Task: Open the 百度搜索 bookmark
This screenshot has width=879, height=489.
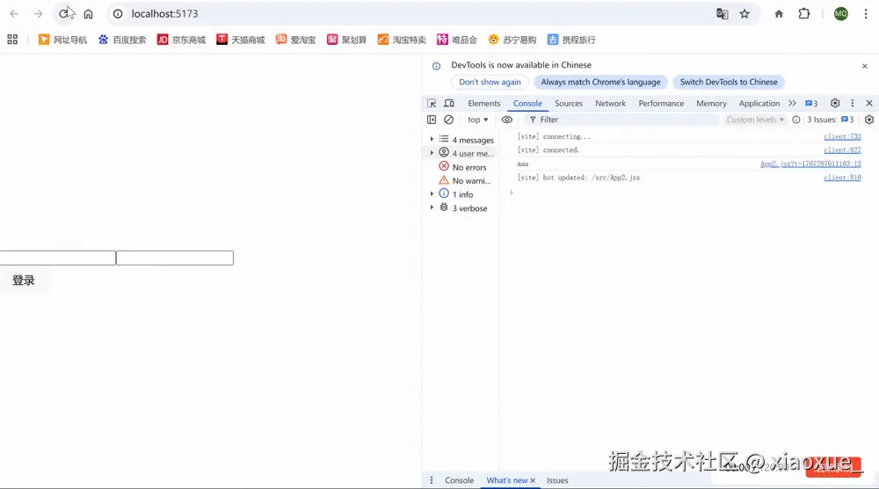Action: 121,40
